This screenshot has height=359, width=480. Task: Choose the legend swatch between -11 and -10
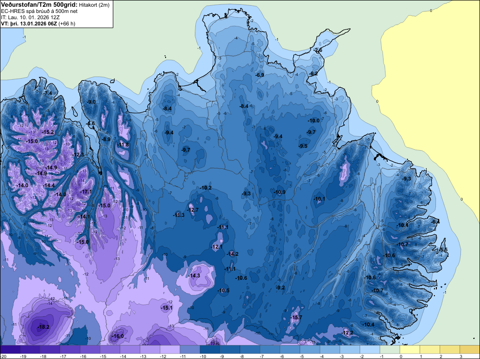tap(190, 349)
